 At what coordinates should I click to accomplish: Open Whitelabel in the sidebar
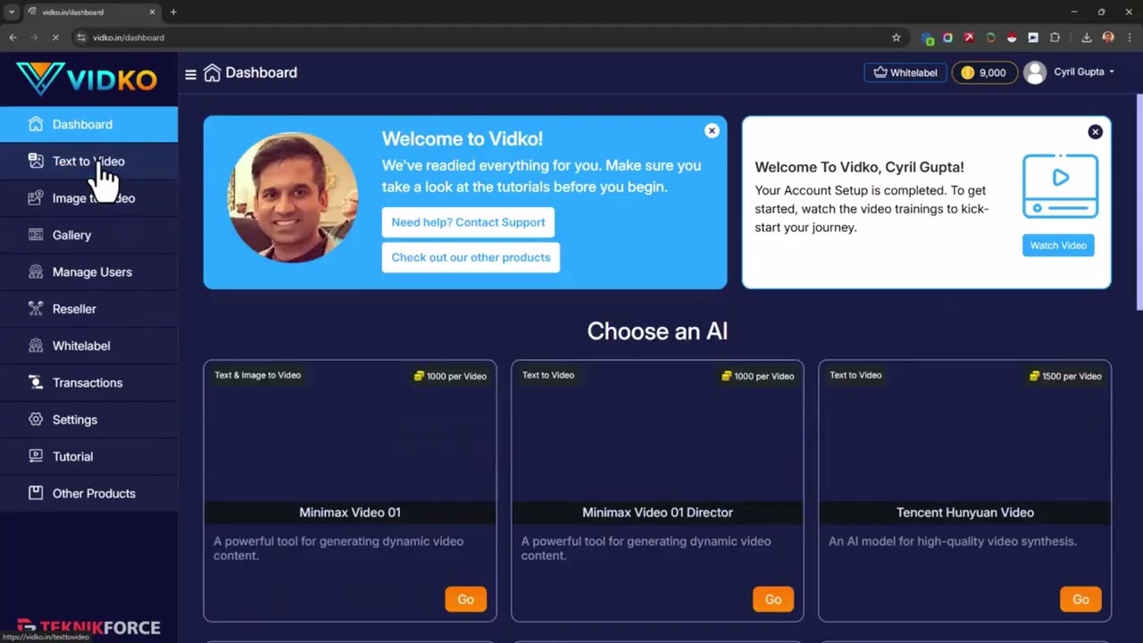(89, 346)
